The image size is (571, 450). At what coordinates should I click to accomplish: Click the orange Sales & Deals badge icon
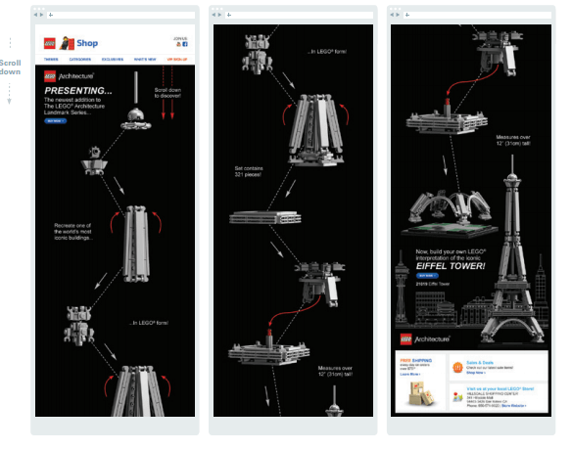457,367
